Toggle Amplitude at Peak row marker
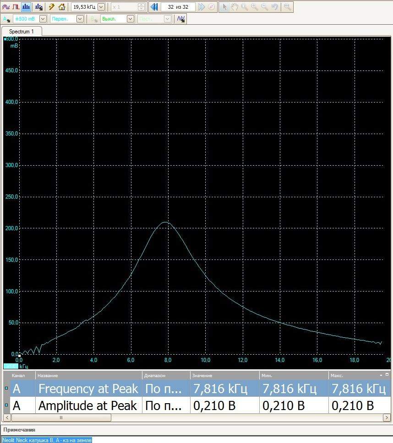The width and height of the screenshot is (393, 443). tap(6, 405)
